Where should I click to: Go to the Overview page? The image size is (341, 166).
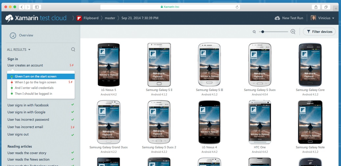point(26,35)
